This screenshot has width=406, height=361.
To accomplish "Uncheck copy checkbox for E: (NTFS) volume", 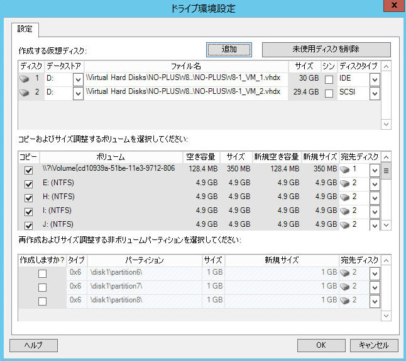I will (28, 184).
